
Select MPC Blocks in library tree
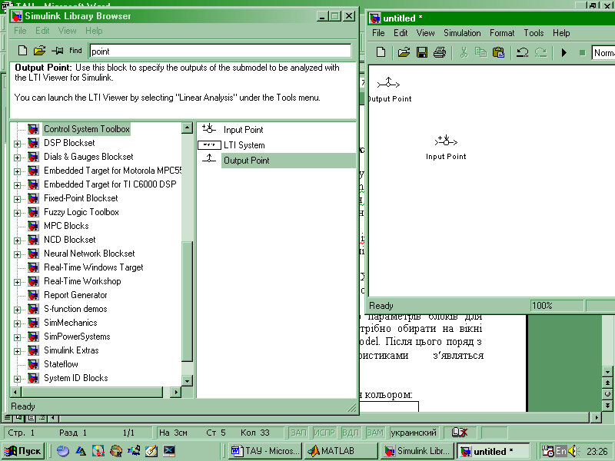(x=66, y=226)
